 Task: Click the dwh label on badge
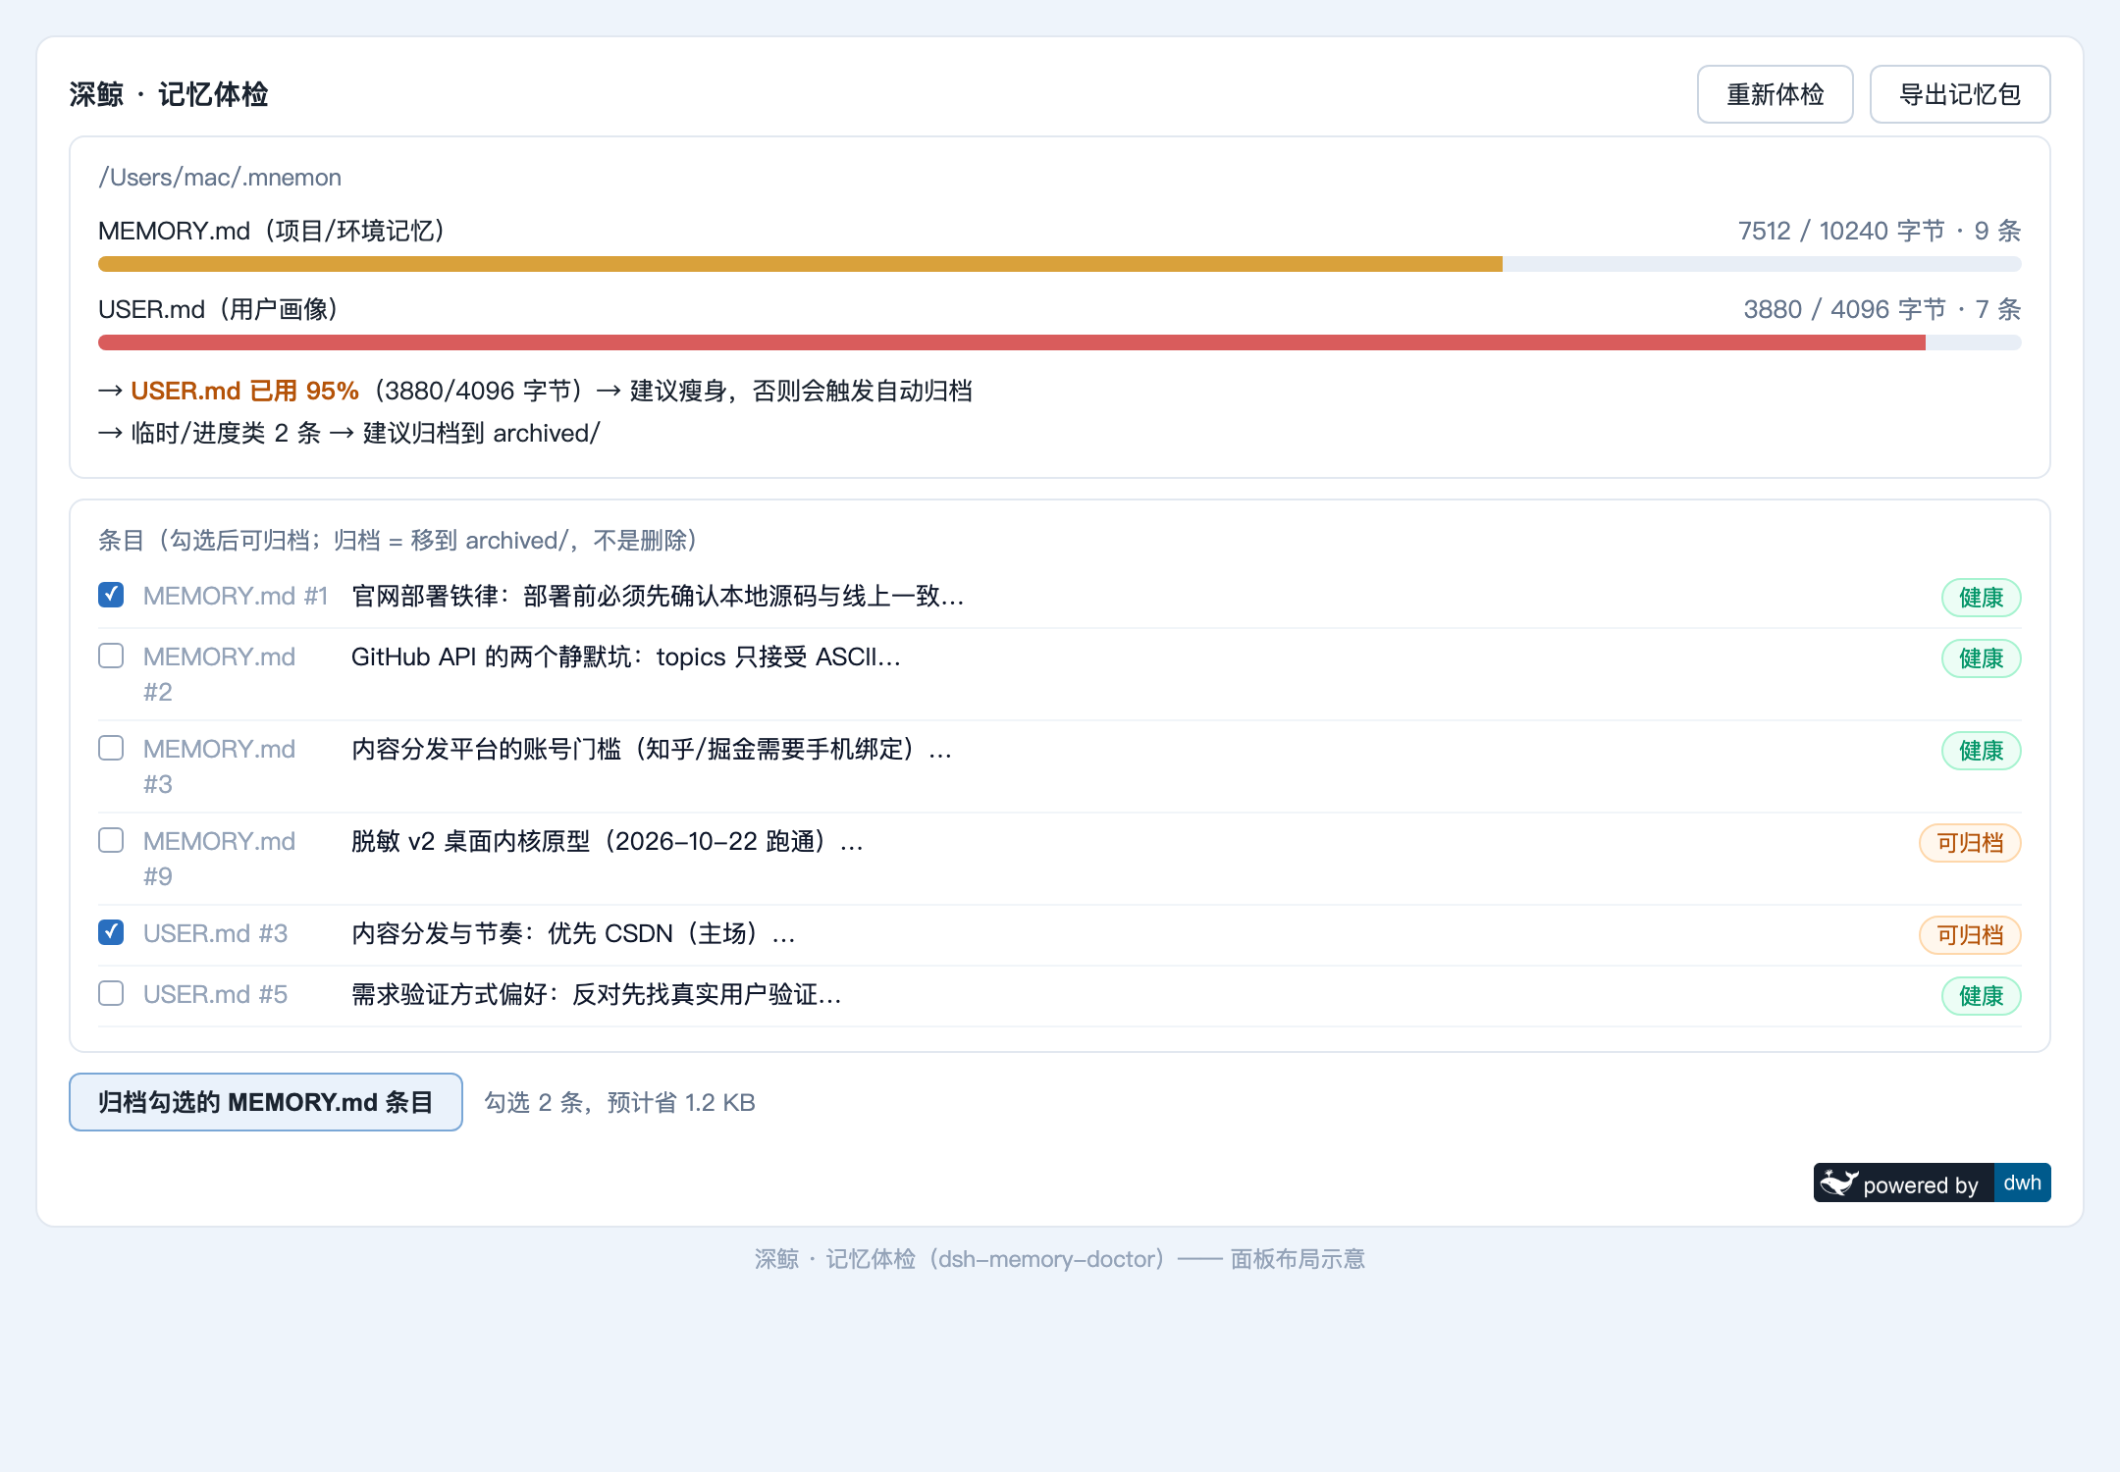2022,1183
